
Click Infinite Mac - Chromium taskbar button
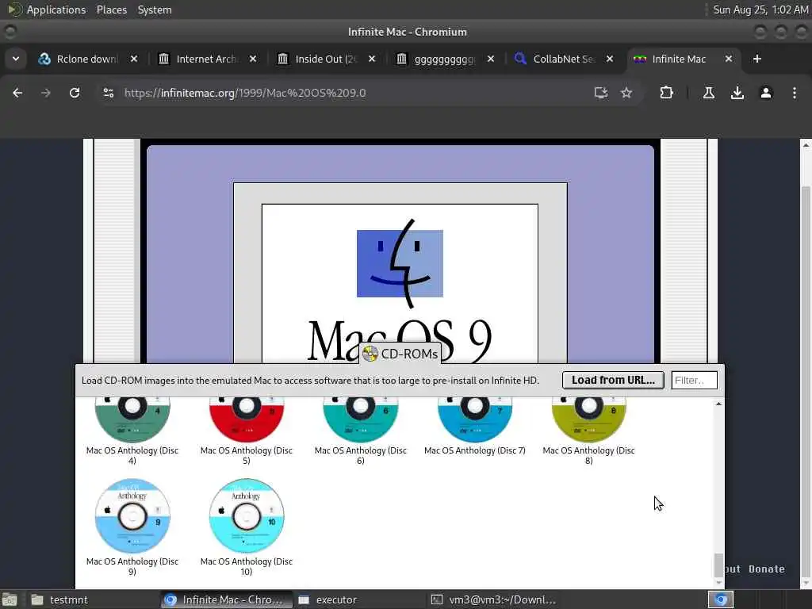pos(226,599)
